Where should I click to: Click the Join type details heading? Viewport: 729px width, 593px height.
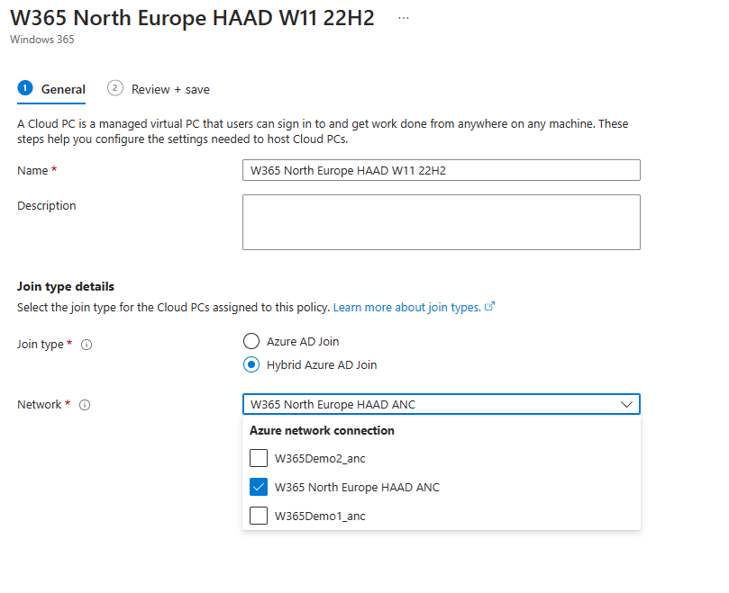[66, 286]
